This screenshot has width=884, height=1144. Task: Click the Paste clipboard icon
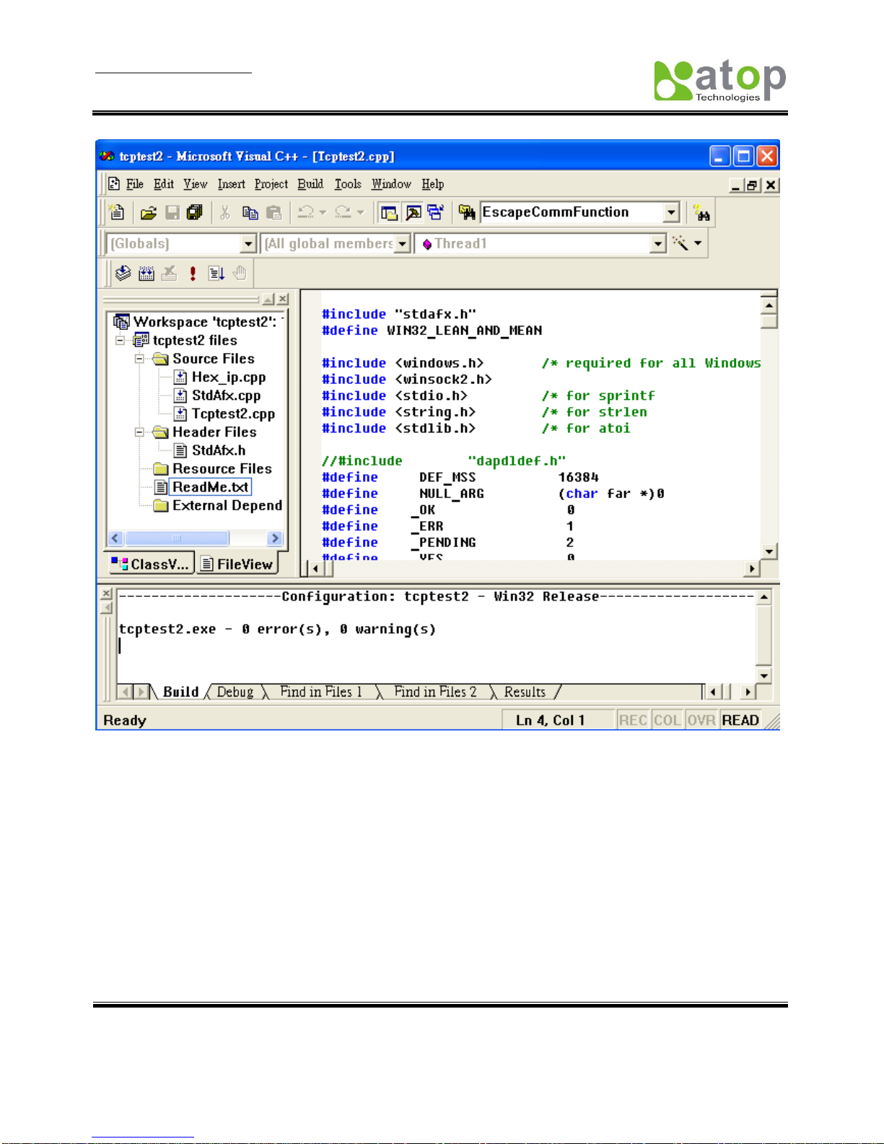pos(273,212)
